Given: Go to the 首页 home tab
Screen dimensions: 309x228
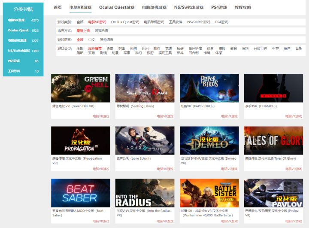Looking at the screenshot, I should 58,8.
